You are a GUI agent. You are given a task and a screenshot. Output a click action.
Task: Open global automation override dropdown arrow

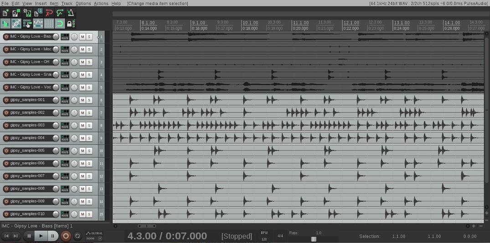[x=100, y=238]
